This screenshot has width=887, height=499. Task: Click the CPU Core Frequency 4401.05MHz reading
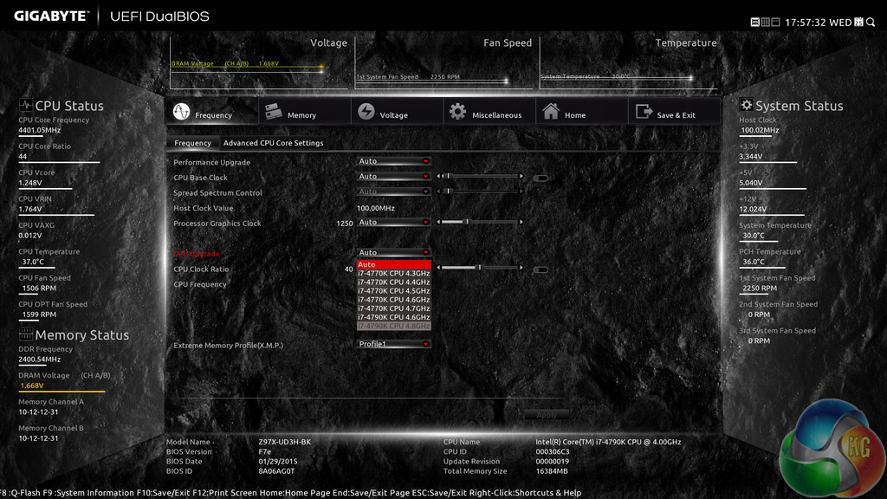(x=40, y=130)
